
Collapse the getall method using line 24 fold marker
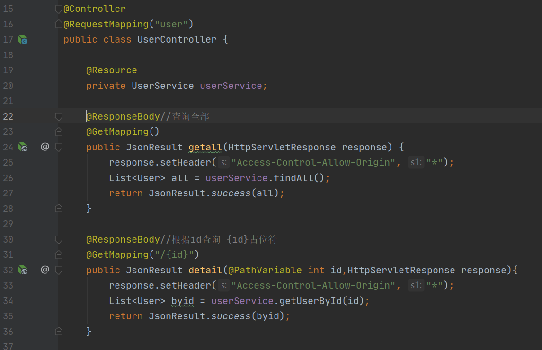point(59,147)
